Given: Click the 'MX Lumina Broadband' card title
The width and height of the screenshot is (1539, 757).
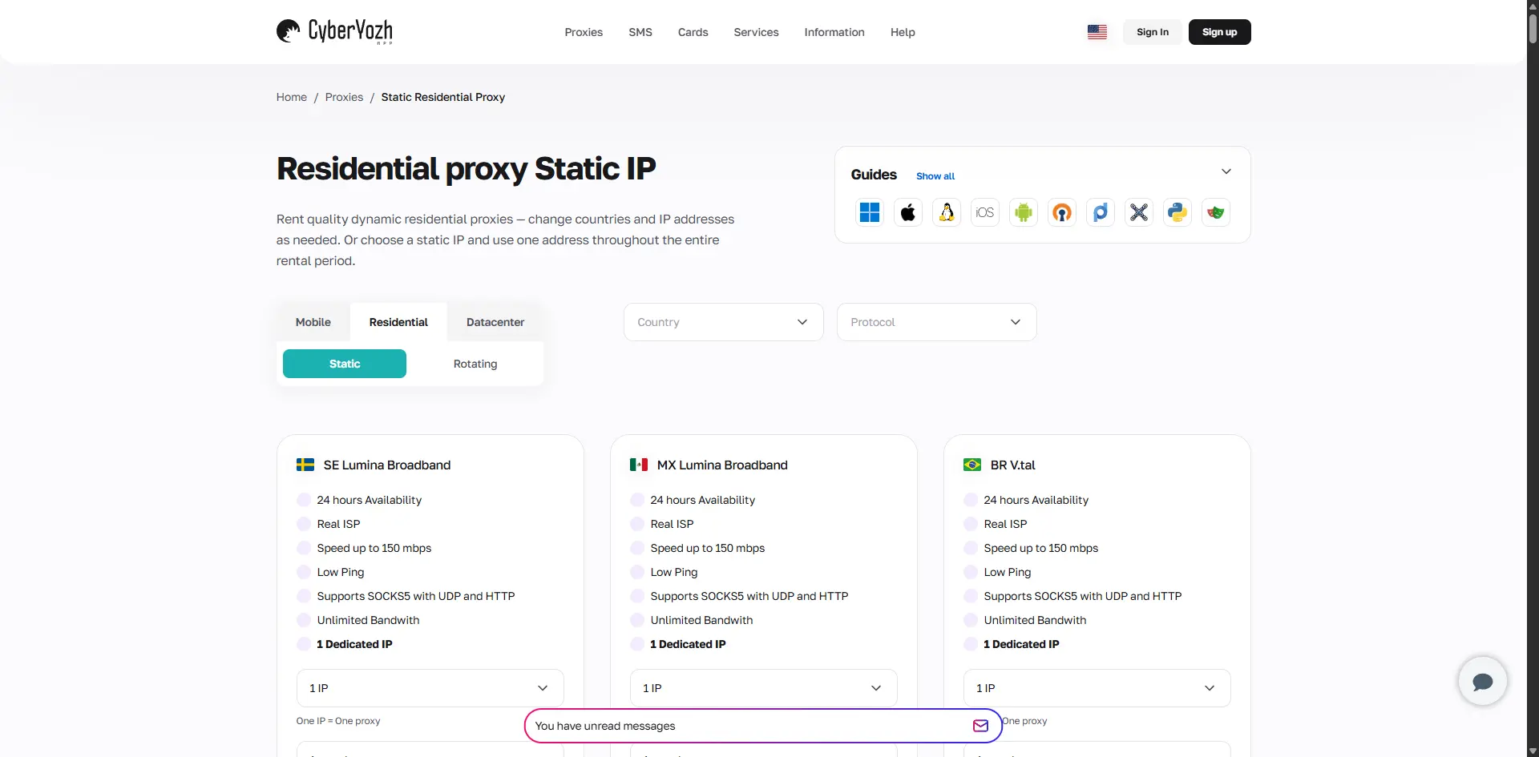Looking at the screenshot, I should 722,465.
